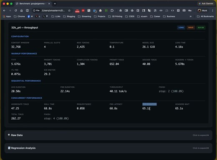Click the total tok/s value 262.27
The width and height of the screenshot is (217, 160).
coord(16,118)
